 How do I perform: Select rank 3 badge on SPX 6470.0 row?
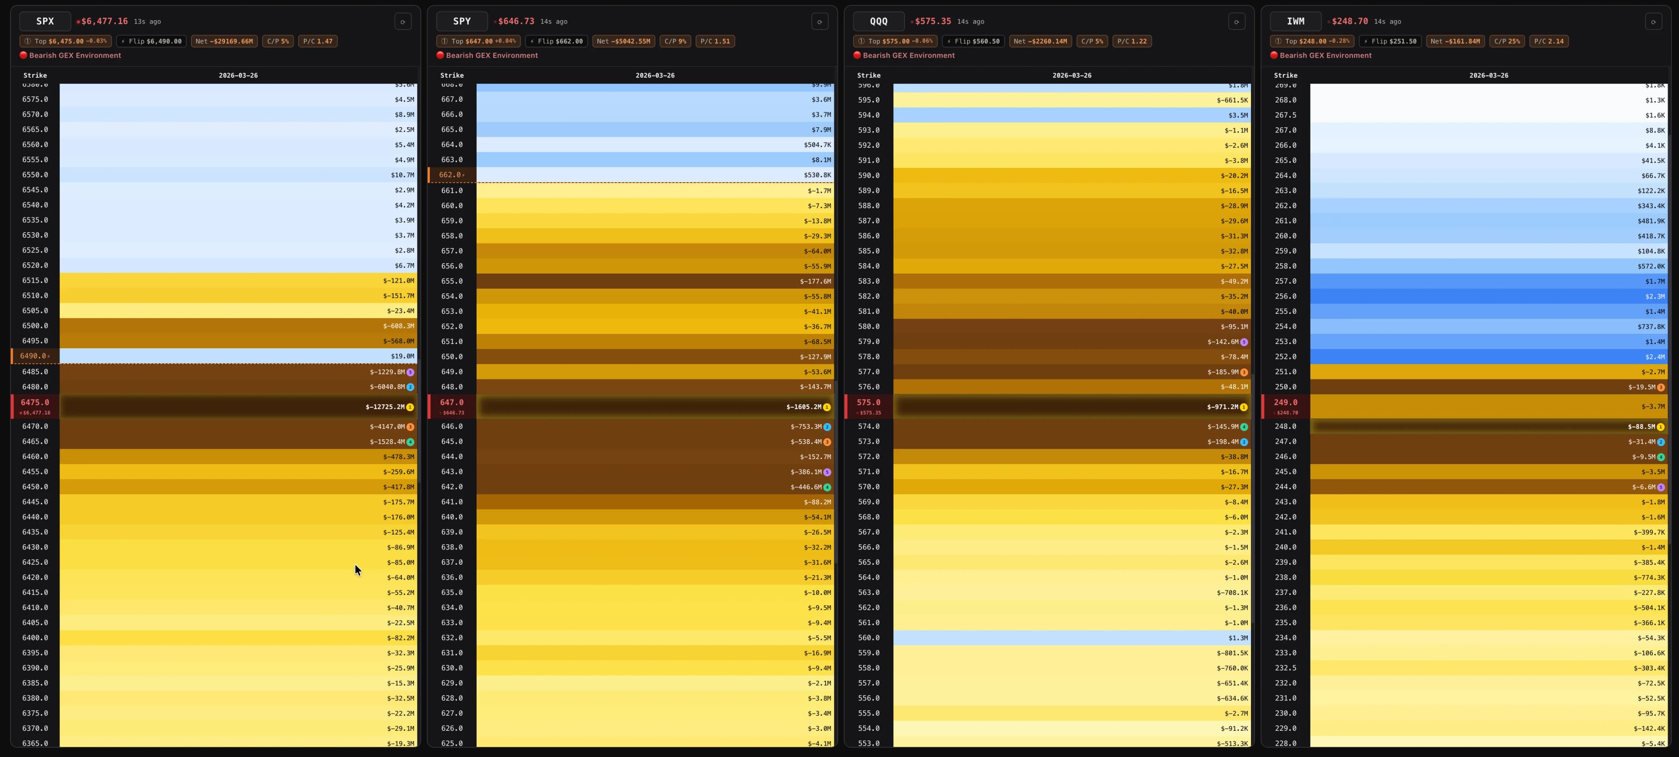pos(410,427)
